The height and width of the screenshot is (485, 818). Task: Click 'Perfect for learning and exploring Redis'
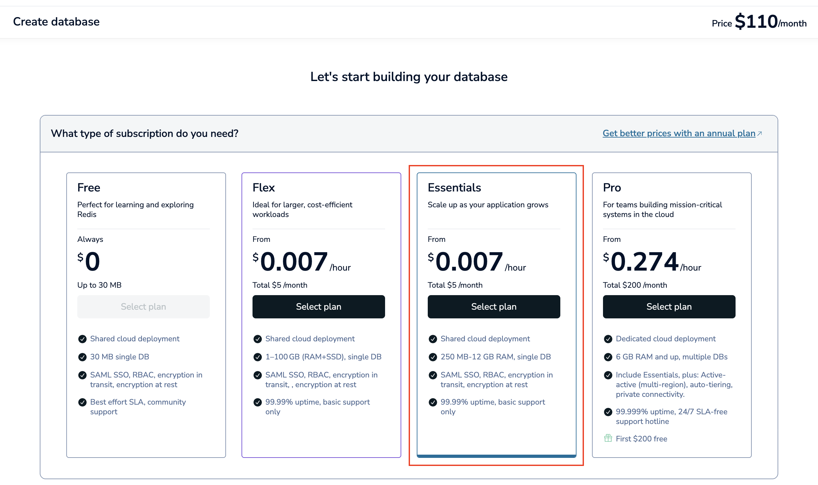pyautogui.click(x=135, y=210)
